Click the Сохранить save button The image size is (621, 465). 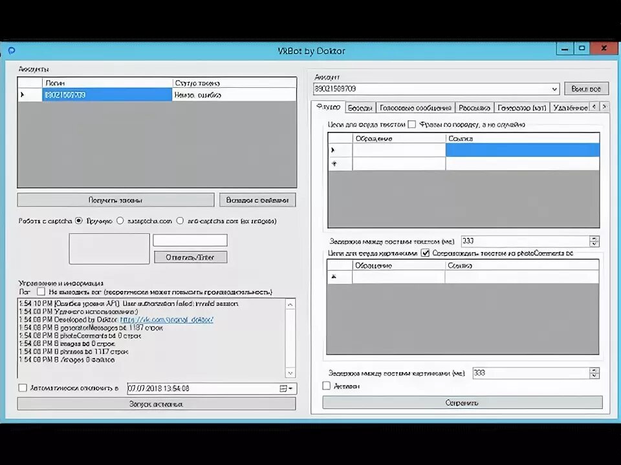pos(462,402)
